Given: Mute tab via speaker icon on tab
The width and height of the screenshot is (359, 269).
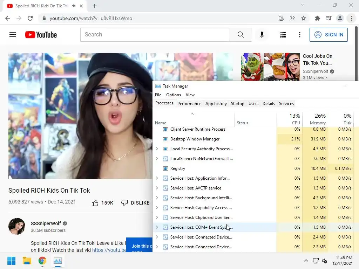Looking at the screenshot, I should (x=74, y=6).
